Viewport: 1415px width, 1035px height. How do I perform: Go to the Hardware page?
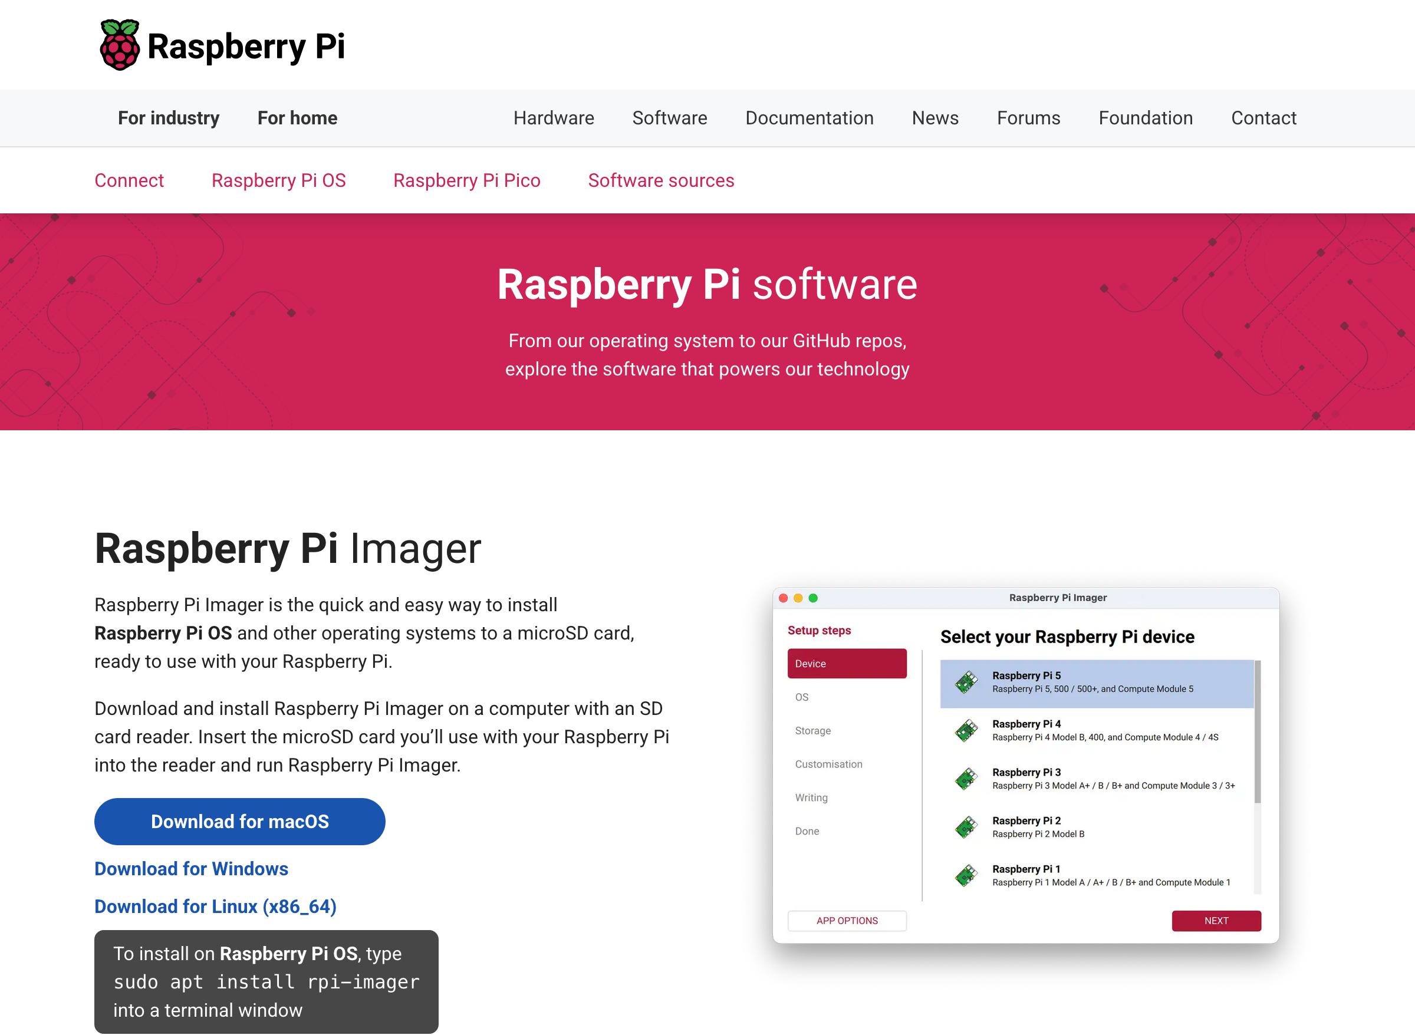pyautogui.click(x=554, y=118)
